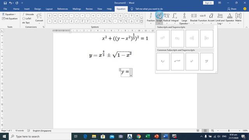
Task: Choose the Superscript template in Script gallery
Action: [x=163, y=38]
